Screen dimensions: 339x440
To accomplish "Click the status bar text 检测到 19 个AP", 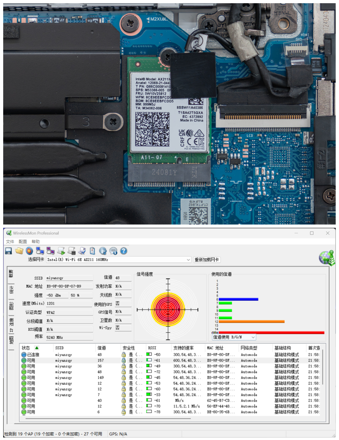I will tap(54, 434).
